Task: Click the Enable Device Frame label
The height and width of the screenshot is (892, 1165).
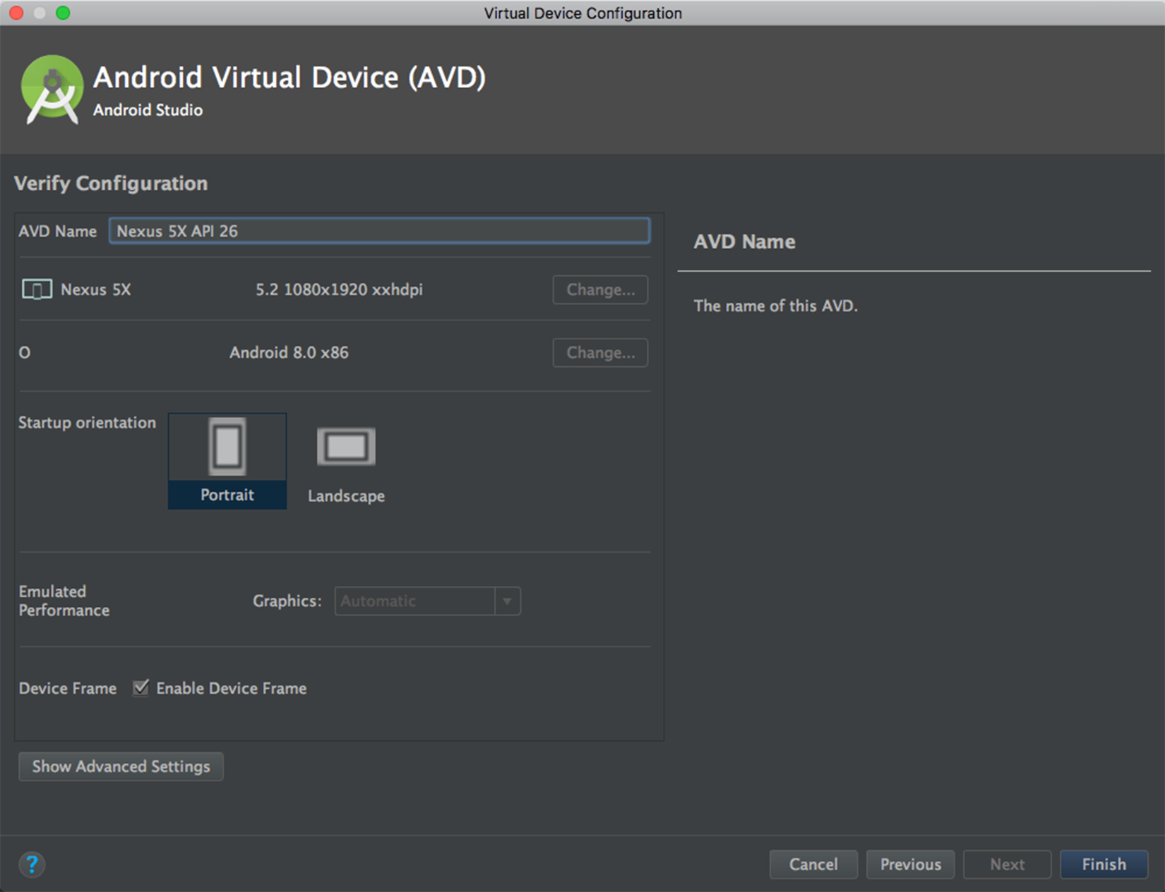Action: 232,688
